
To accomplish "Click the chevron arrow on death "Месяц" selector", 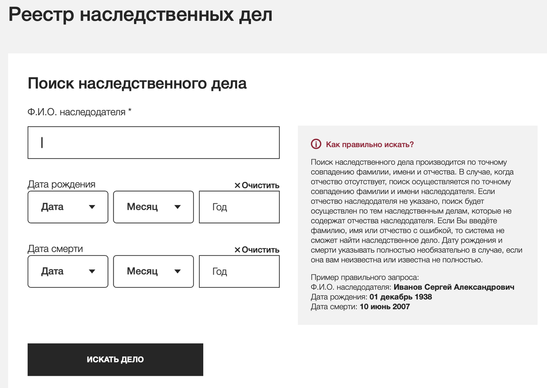I will point(178,272).
